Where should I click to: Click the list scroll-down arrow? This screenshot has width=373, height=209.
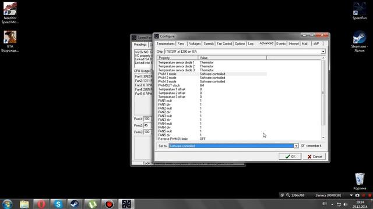click(x=323, y=138)
